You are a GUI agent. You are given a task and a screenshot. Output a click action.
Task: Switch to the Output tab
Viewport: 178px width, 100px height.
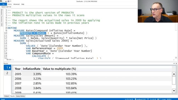pyautogui.click(x=6, y=96)
